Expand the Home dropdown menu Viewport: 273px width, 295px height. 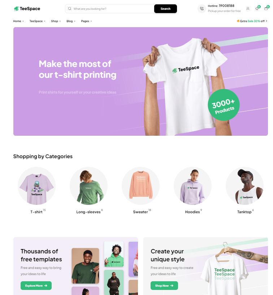[x=18, y=21]
